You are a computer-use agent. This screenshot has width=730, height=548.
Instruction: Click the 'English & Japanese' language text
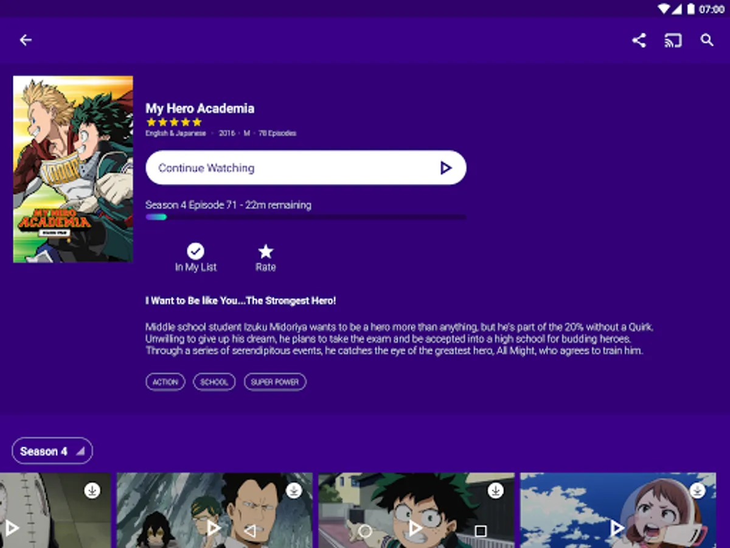(176, 133)
